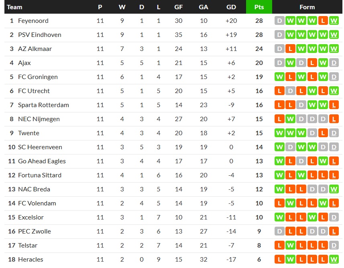Viewport: 344px width, 268px height.
Task: Click the loss badge in Twente's form row
Action: coord(323,133)
